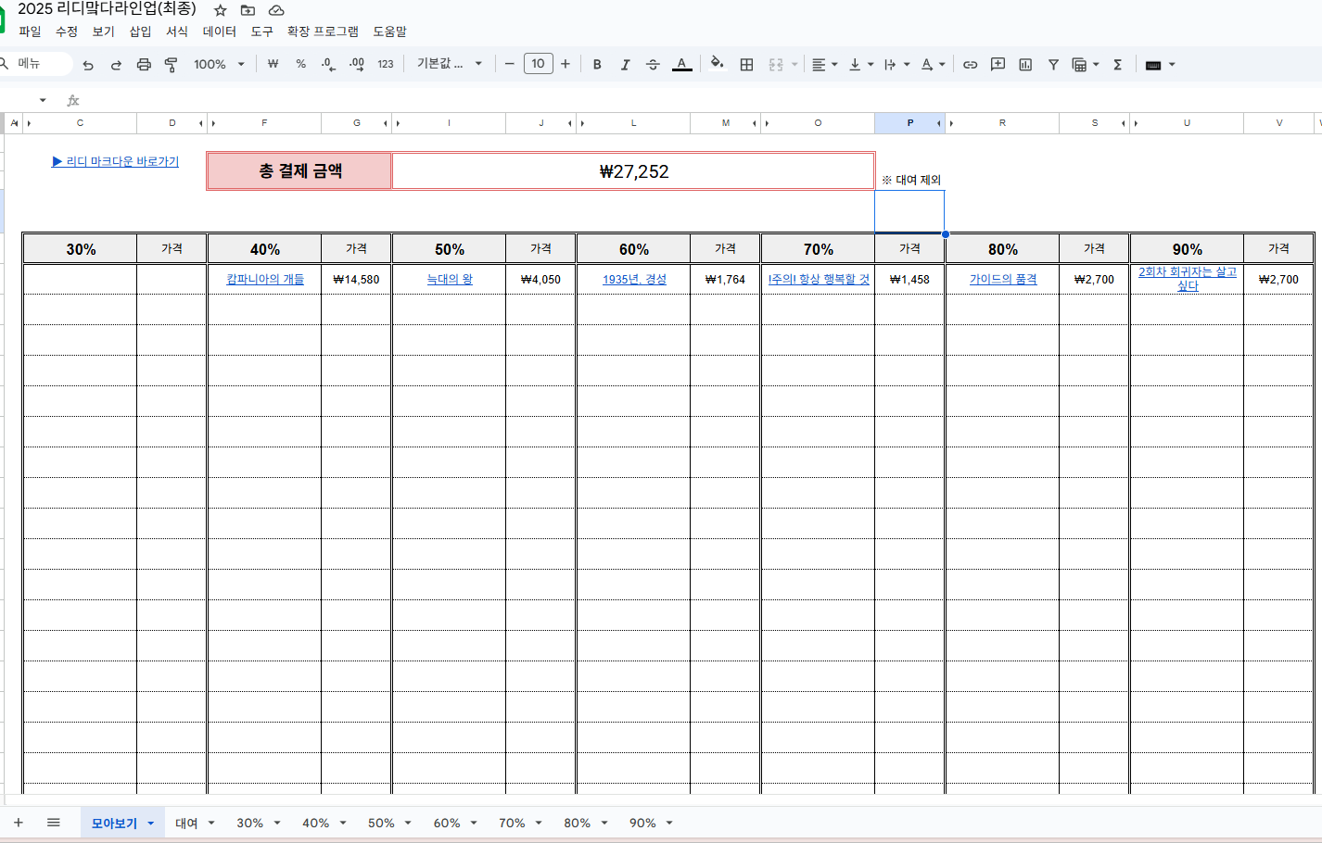Open the cell borders tool

(746, 65)
